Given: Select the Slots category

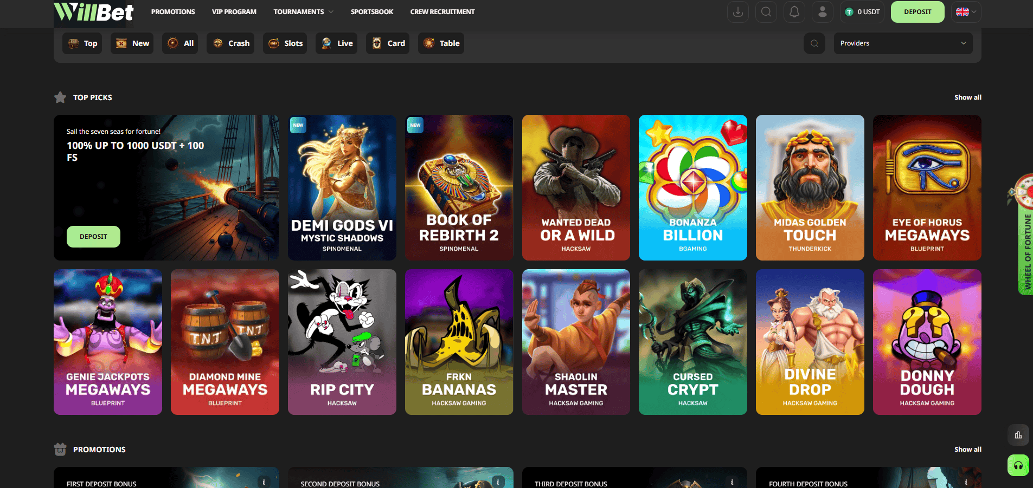Looking at the screenshot, I should pyautogui.click(x=285, y=43).
